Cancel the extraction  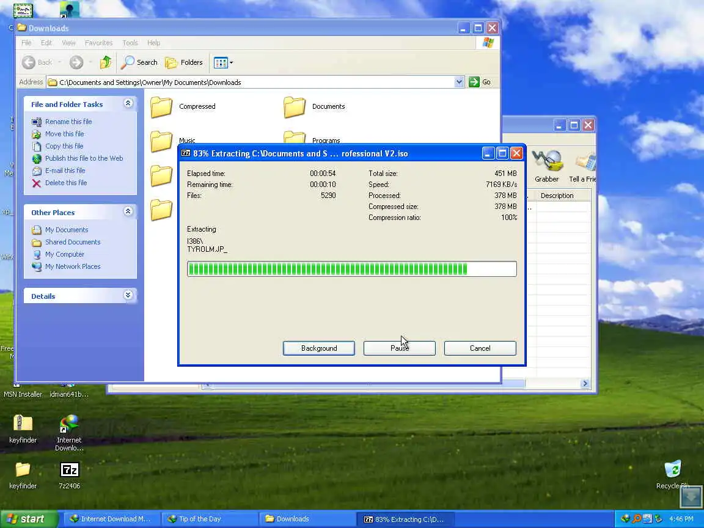(480, 348)
